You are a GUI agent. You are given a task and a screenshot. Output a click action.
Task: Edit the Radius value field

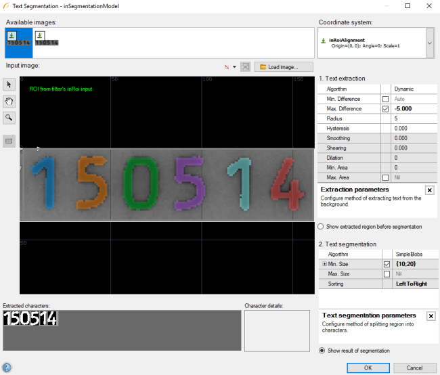tap(414, 118)
